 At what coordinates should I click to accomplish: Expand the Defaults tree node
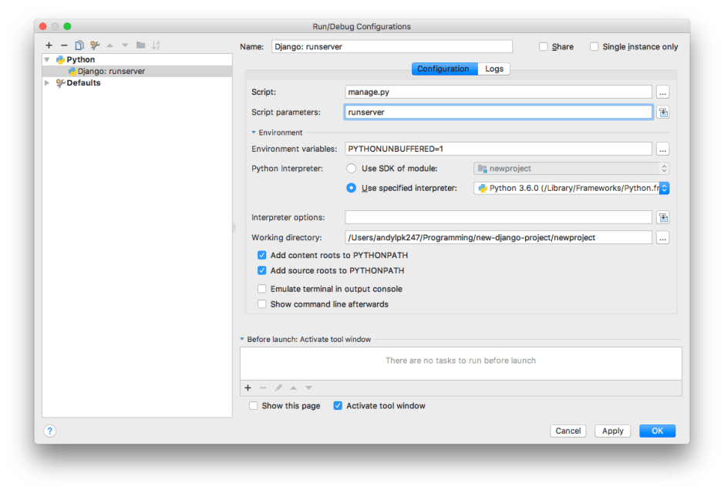click(48, 83)
